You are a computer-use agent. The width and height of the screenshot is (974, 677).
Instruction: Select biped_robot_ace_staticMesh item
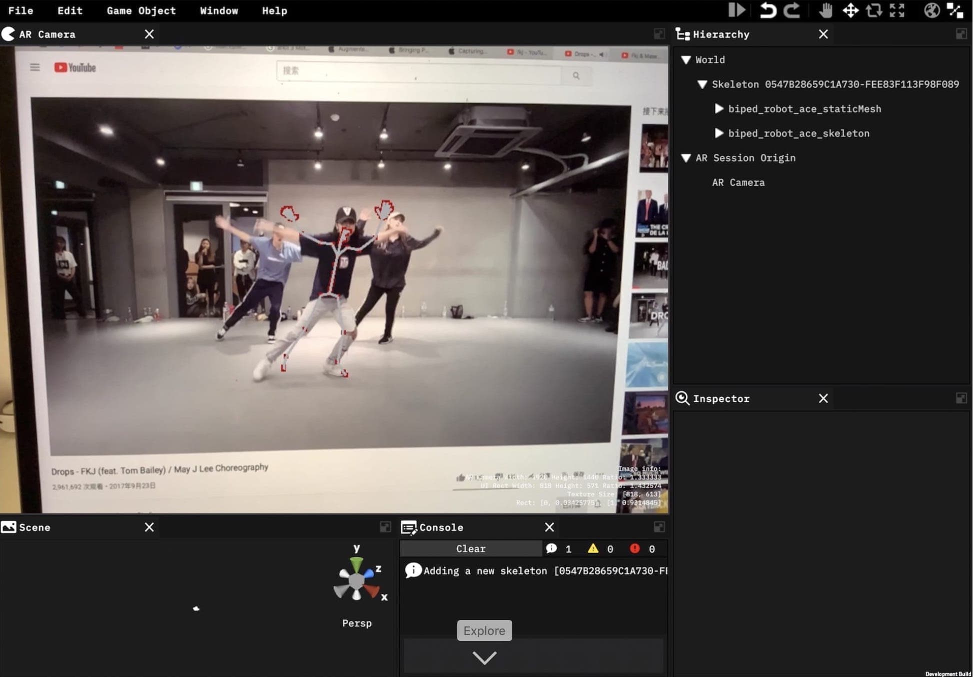[804, 109]
